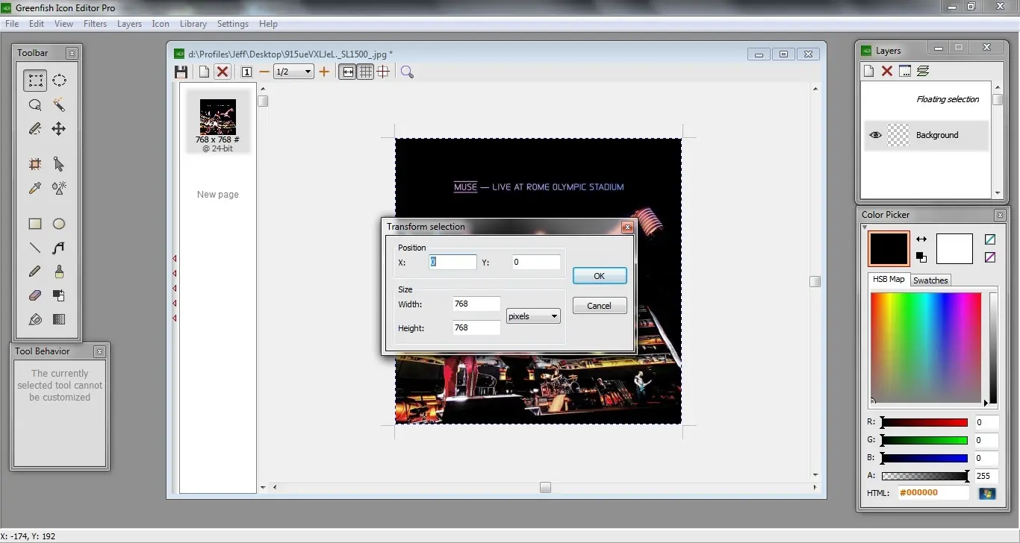Select the 768 x 768 page thumbnail
This screenshot has width=1020, height=543.
[218, 122]
